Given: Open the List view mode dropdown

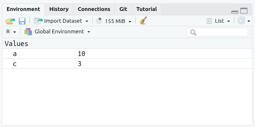Looking at the screenshot, I should tap(218, 21).
